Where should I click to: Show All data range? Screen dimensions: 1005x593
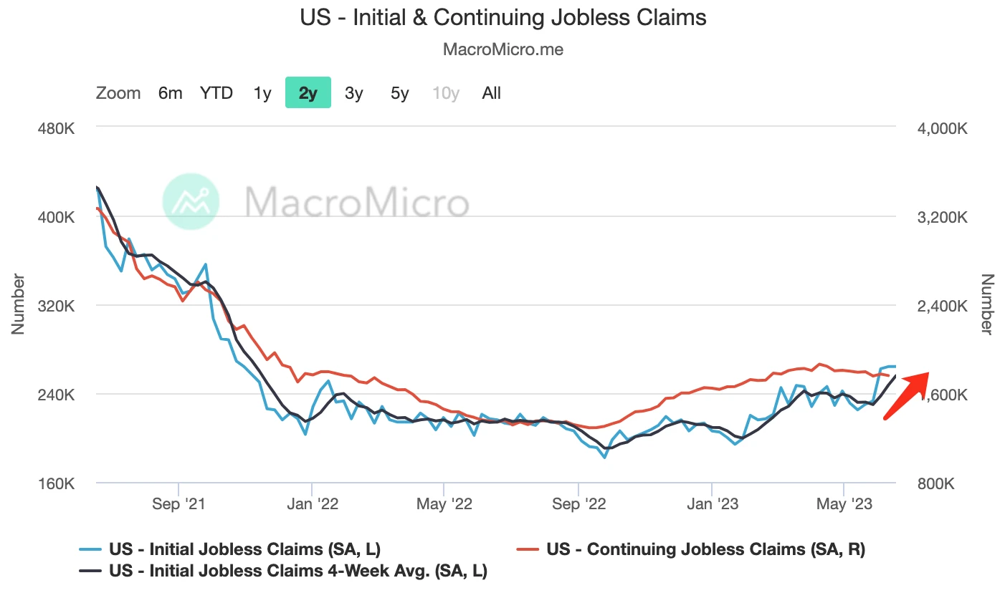(492, 93)
